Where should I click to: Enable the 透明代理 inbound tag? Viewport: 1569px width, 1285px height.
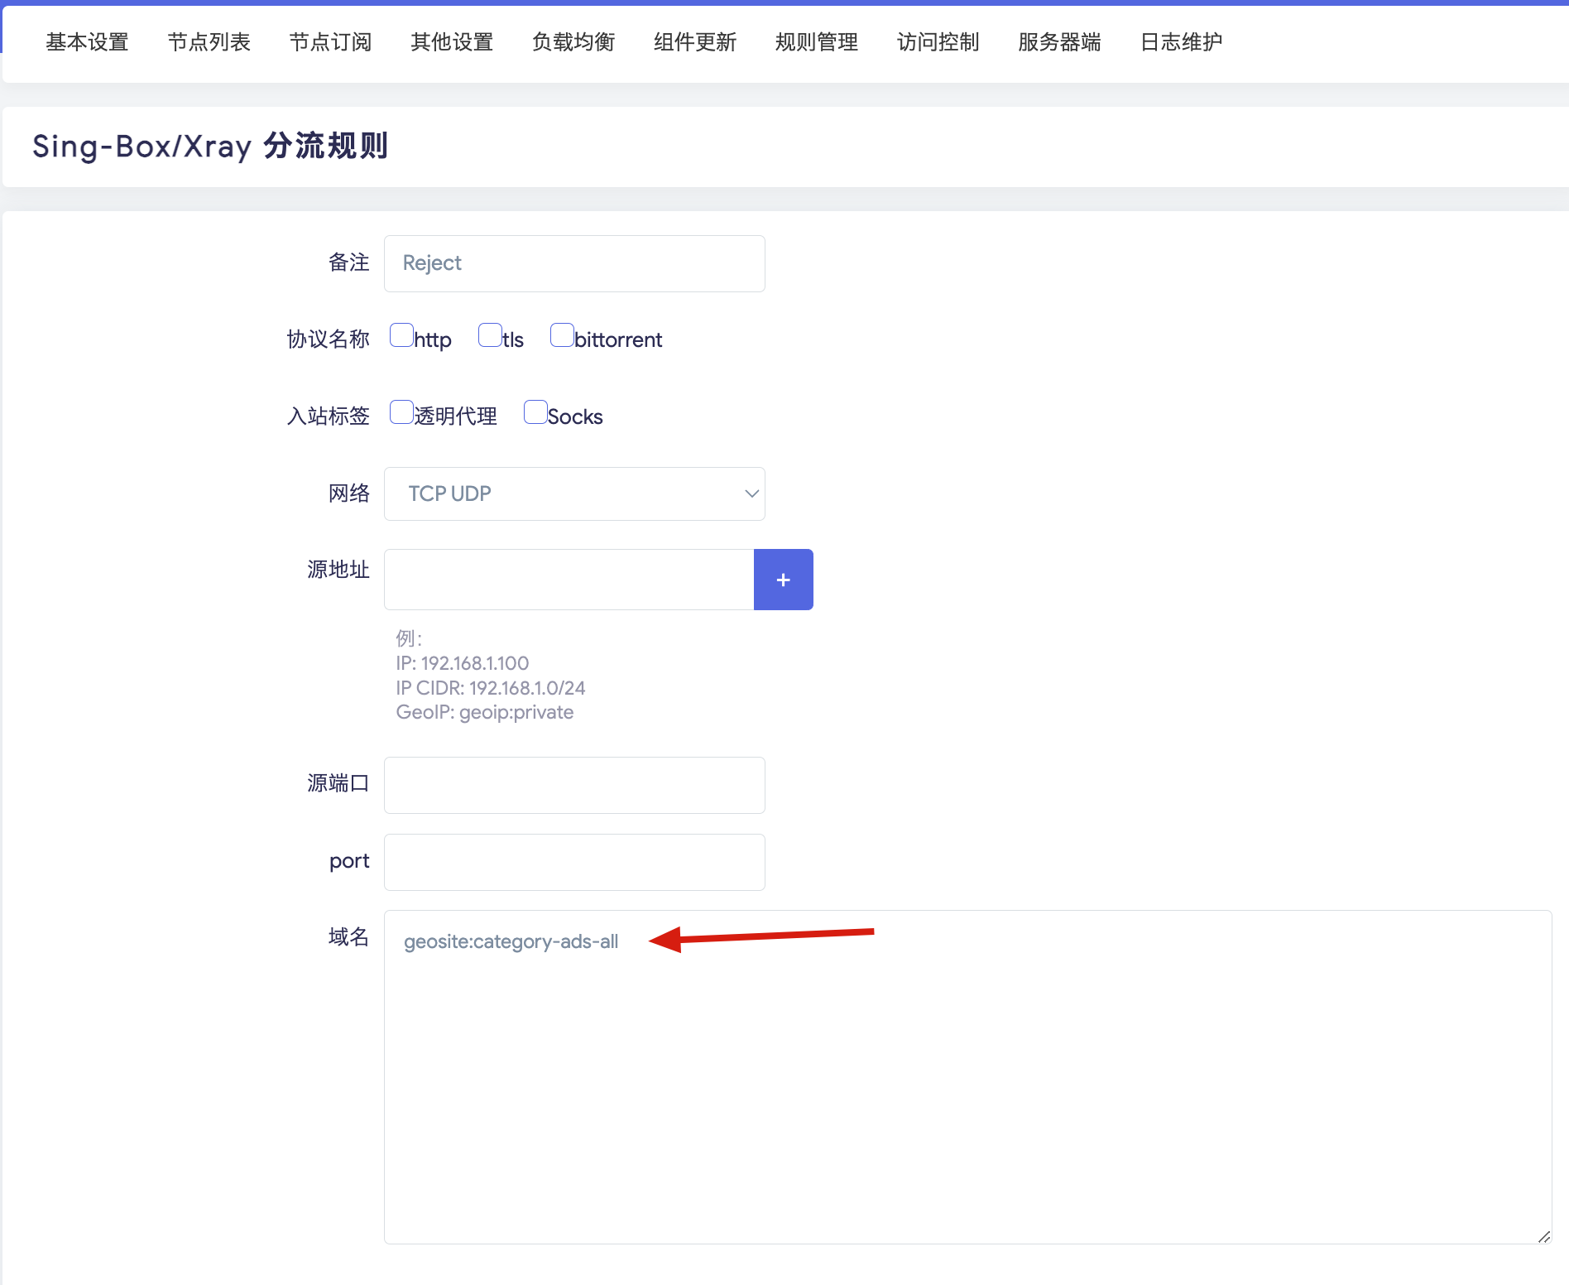pyautogui.click(x=401, y=411)
